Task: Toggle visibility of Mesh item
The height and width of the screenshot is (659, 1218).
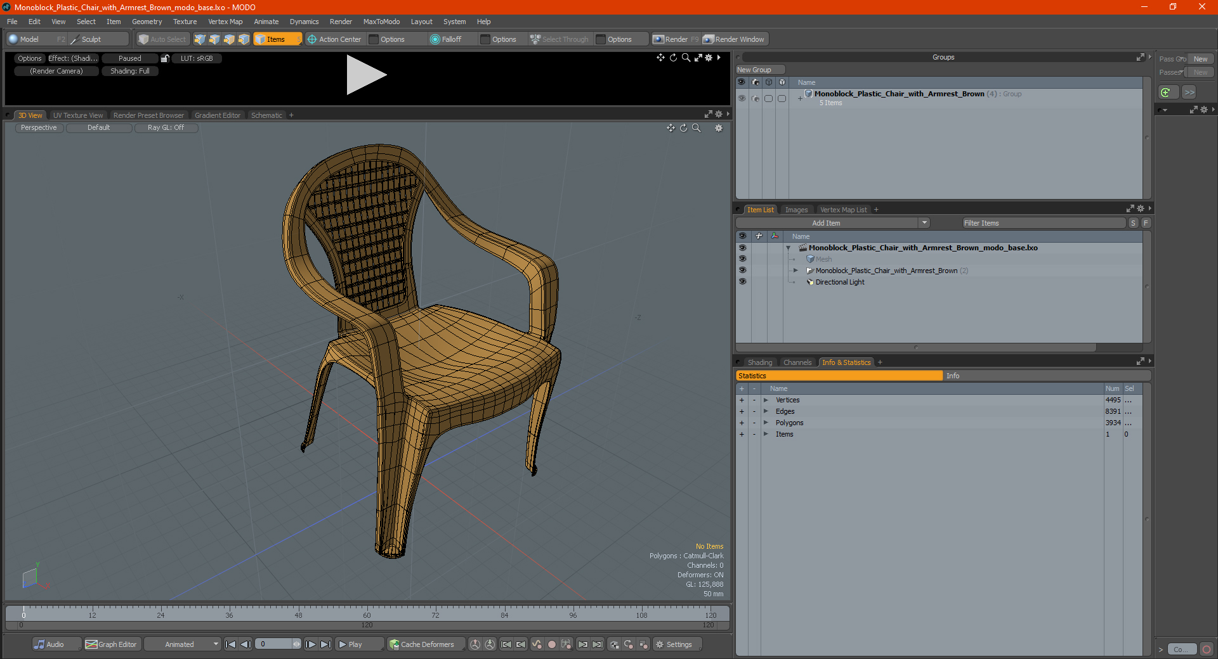Action: coord(742,259)
